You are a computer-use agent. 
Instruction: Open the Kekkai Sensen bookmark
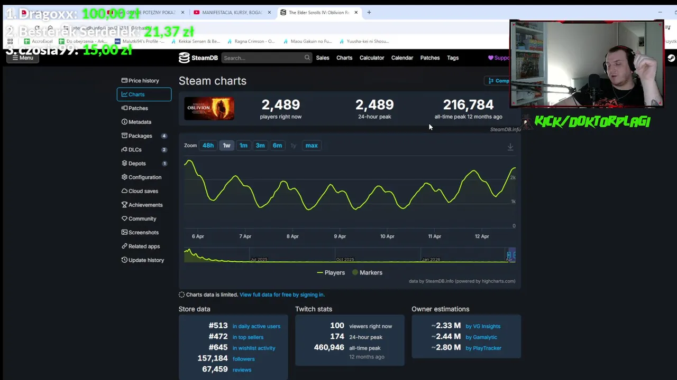click(195, 41)
